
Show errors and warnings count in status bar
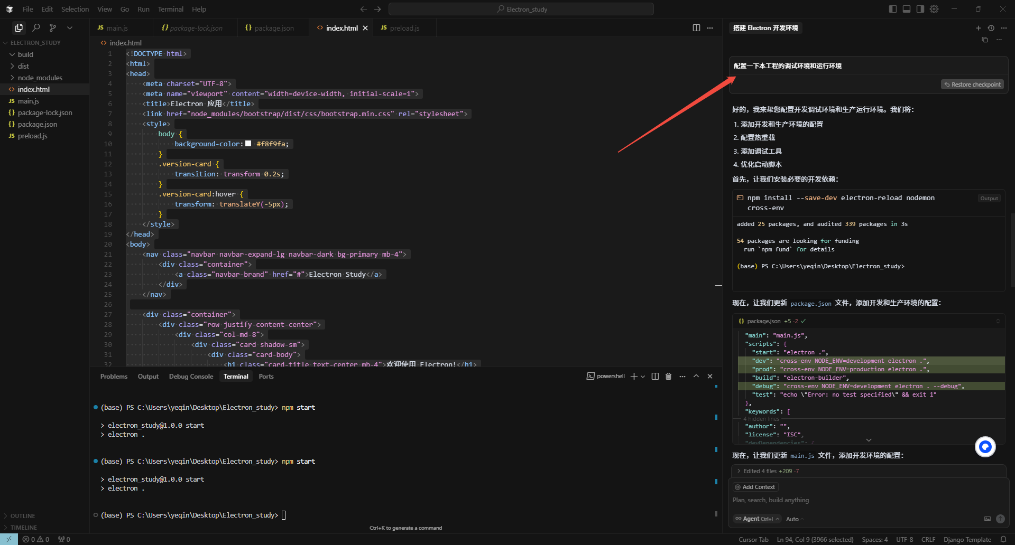coord(36,540)
